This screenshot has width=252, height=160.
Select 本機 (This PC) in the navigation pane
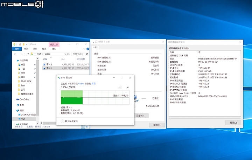[22, 105]
